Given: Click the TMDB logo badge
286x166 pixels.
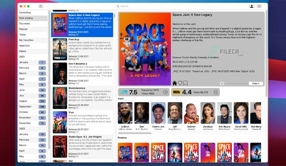Looking at the screenshot, I should pyautogui.click(x=123, y=92).
